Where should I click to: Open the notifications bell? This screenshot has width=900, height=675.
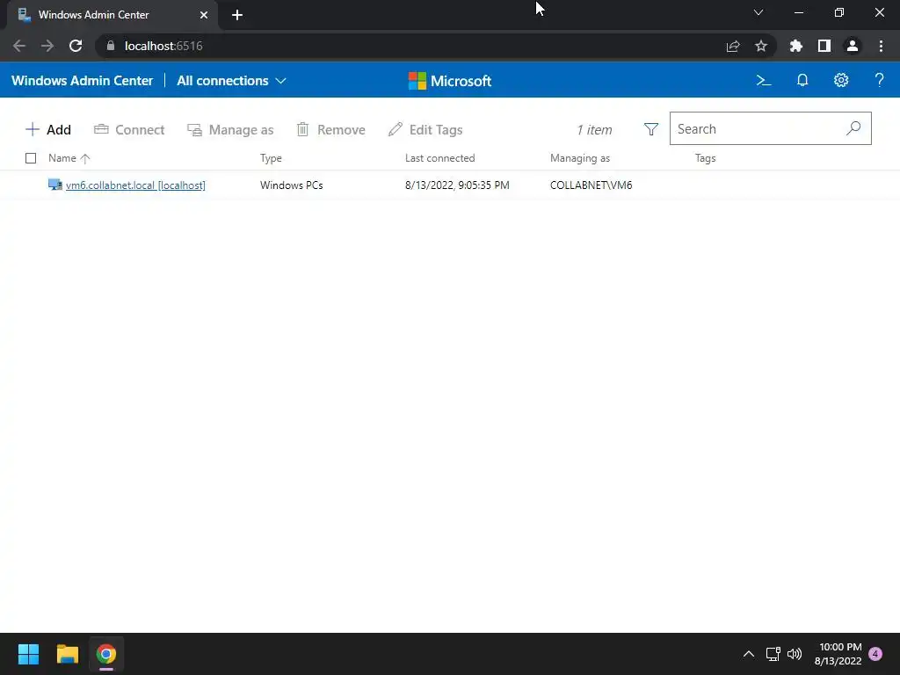tap(802, 80)
